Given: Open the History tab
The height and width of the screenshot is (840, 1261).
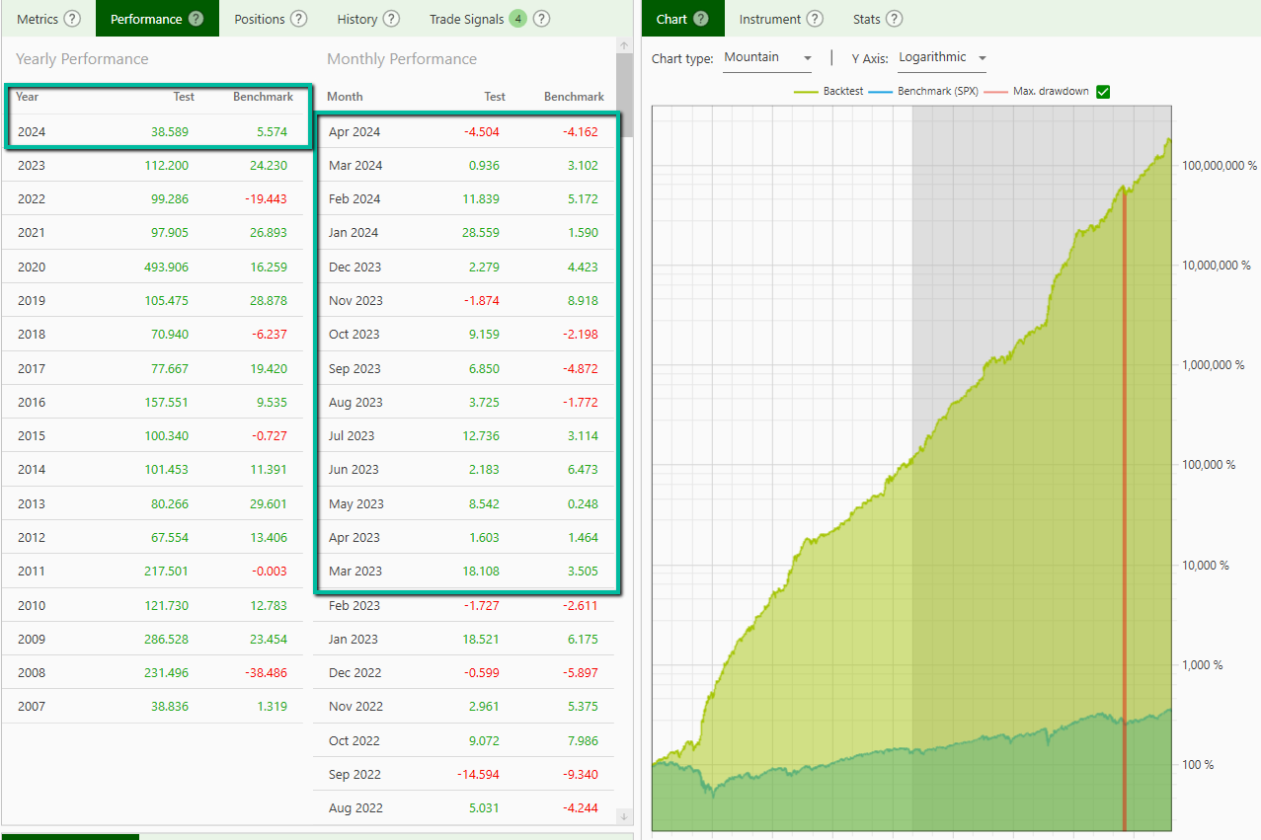Looking at the screenshot, I should tap(357, 19).
